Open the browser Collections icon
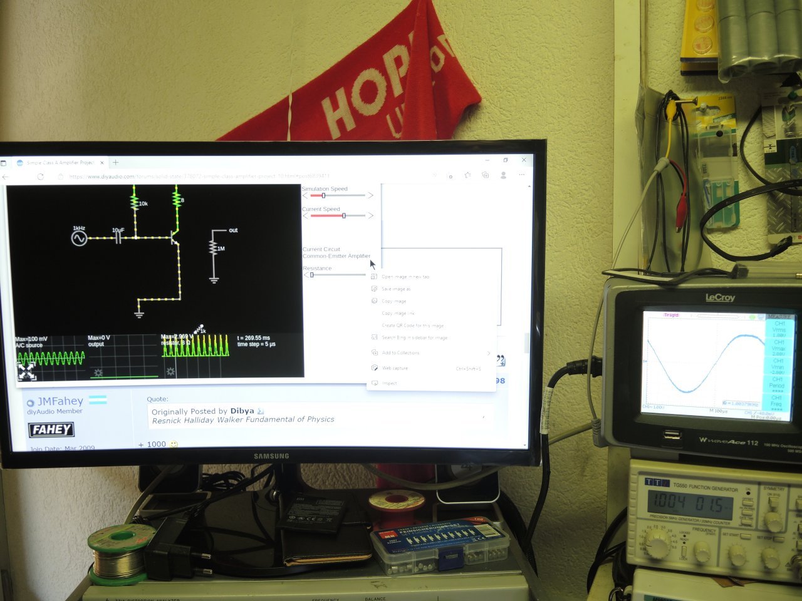 coord(485,176)
